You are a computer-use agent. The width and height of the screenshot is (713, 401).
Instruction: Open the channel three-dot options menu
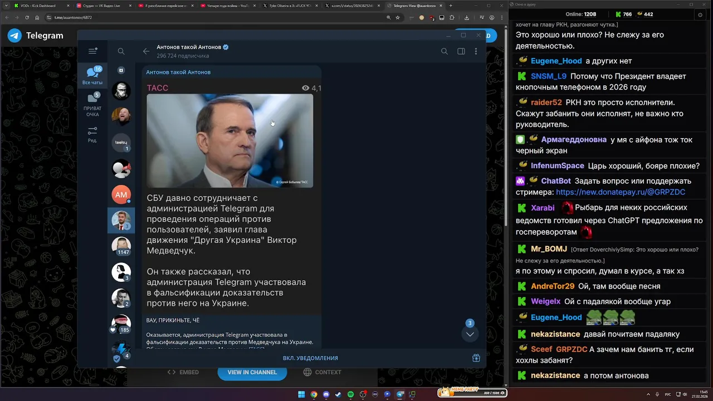pos(476,51)
